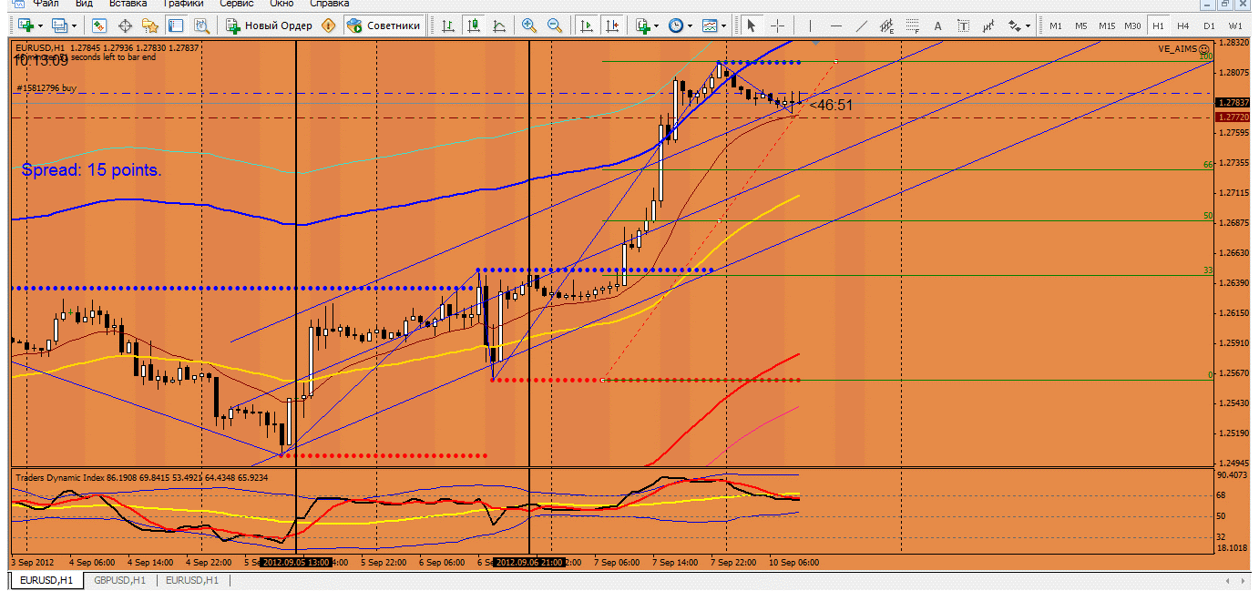The height and width of the screenshot is (591, 1259).
Task: Expand the New Chart dropdown arrow
Action: click(39, 25)
